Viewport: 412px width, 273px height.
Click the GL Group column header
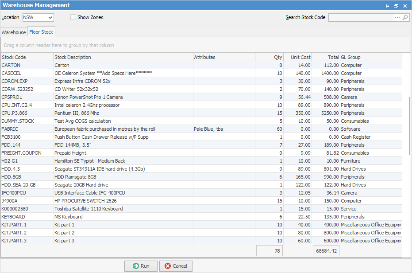coord(370,57)
